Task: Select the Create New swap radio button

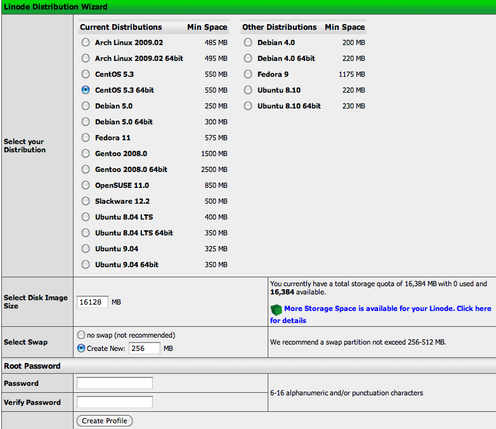Action: 81,348
